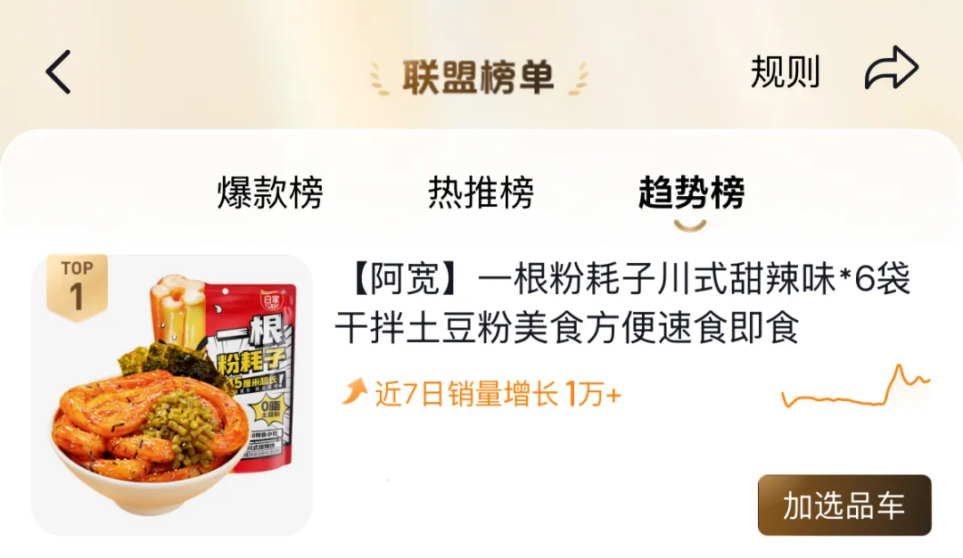Tap the TOP 1 rank badge
This screenshot has width=963, height=558.
pos(77,287)
